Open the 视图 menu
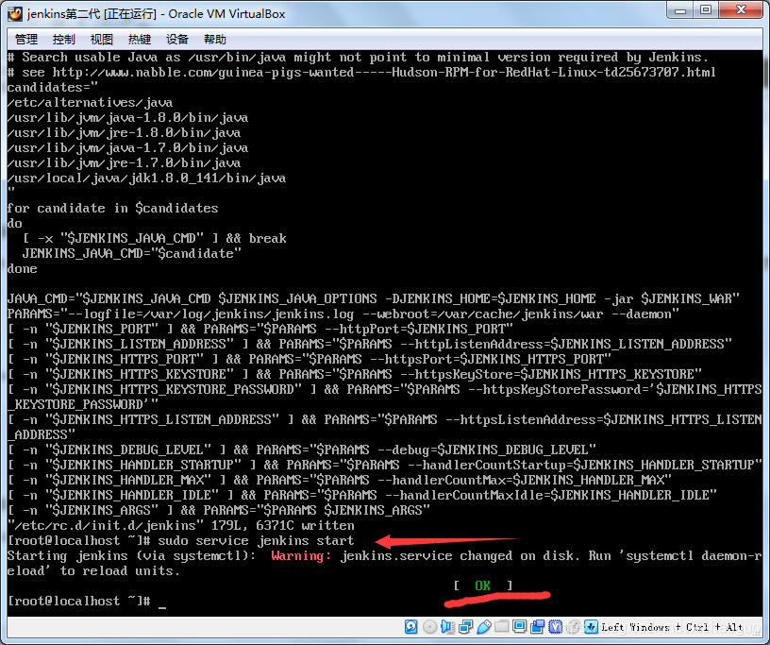 pyautogui.click(x=102, y=40)
